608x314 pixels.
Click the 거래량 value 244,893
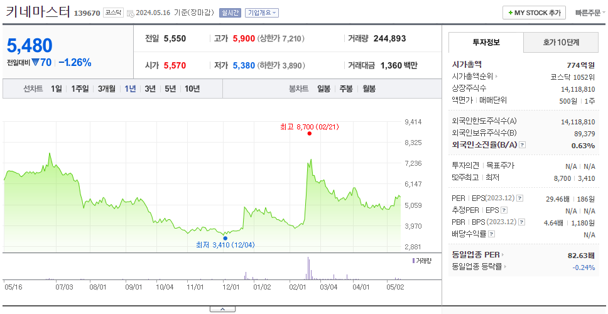tap(389, 38)
